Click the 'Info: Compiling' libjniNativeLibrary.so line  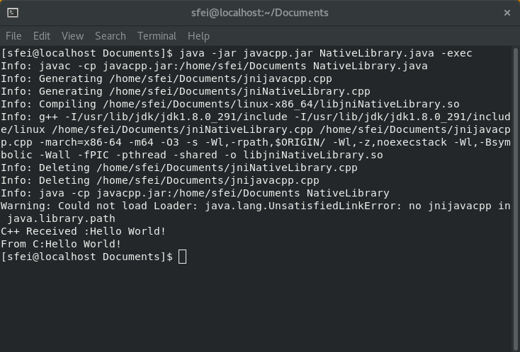click(230, 104)
